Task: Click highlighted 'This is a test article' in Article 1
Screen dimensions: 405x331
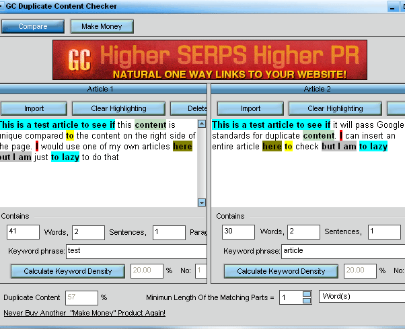Action: (57, 125)
